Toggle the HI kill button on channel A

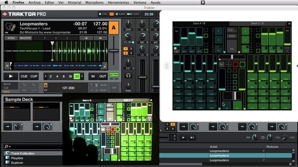147,30
